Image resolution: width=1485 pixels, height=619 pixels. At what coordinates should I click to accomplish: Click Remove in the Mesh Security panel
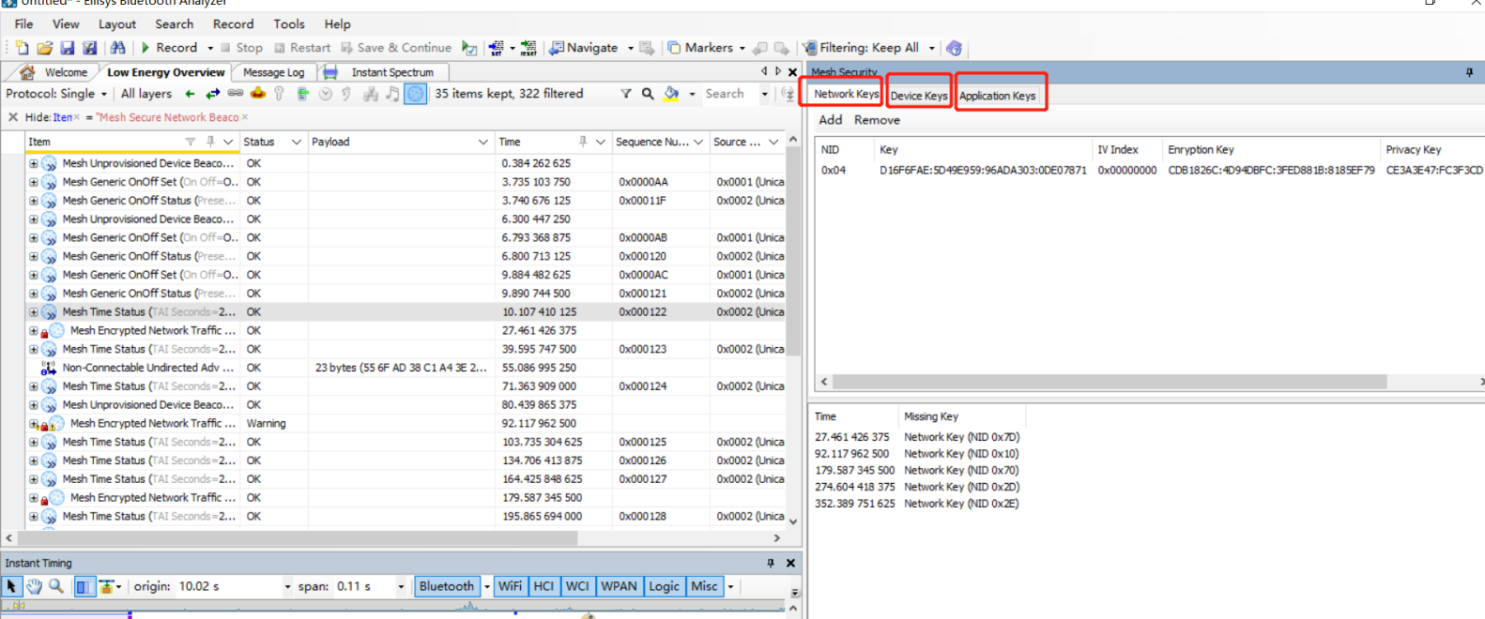pos(877,120)
